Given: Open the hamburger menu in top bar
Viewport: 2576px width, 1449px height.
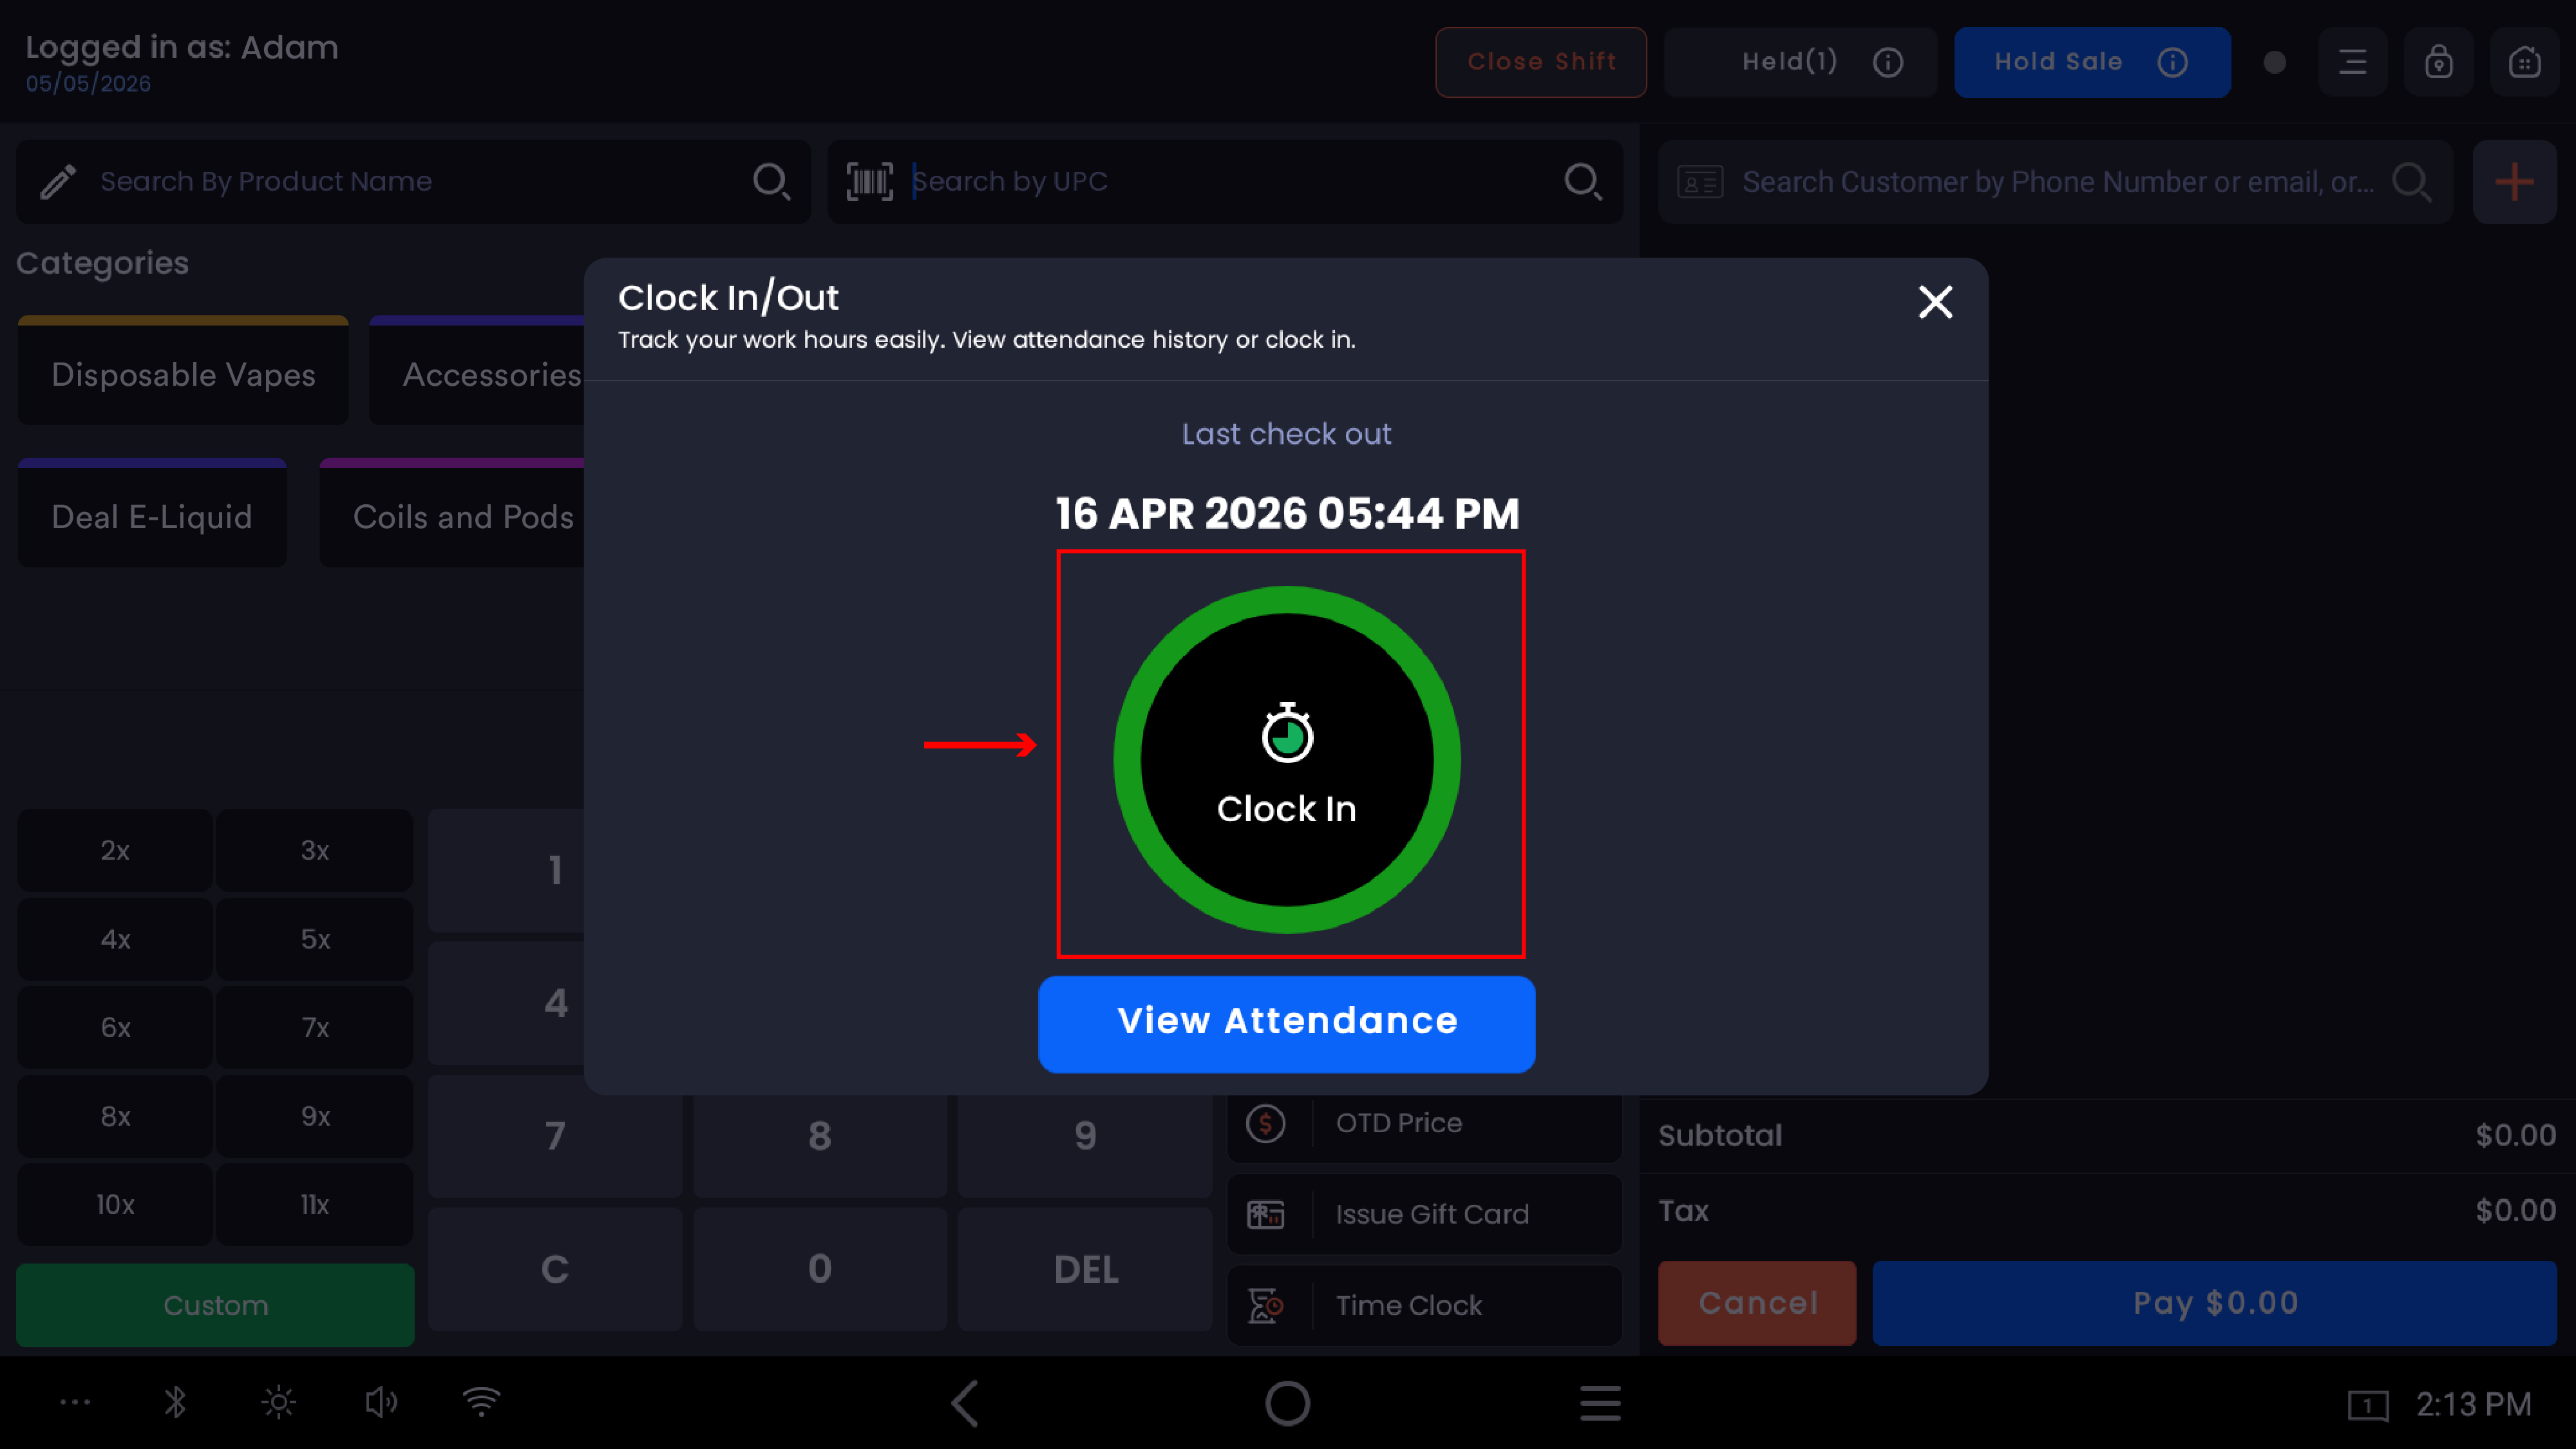Looking at the screenshot, I should tap(2353, 62).
